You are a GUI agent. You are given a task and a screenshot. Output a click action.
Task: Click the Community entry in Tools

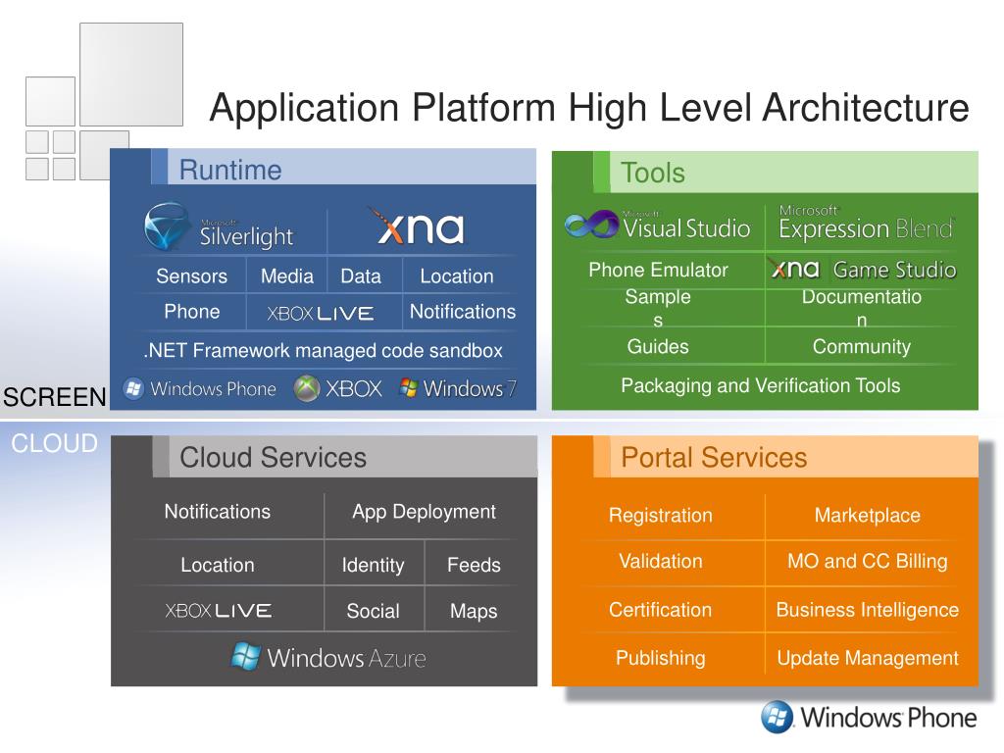coord(862,346)
